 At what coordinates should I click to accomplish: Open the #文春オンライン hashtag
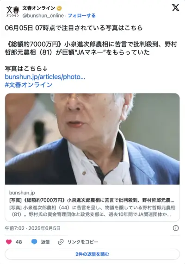[x=29, y=85]
